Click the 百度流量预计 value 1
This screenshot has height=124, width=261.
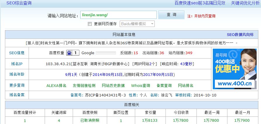(25, 121)
